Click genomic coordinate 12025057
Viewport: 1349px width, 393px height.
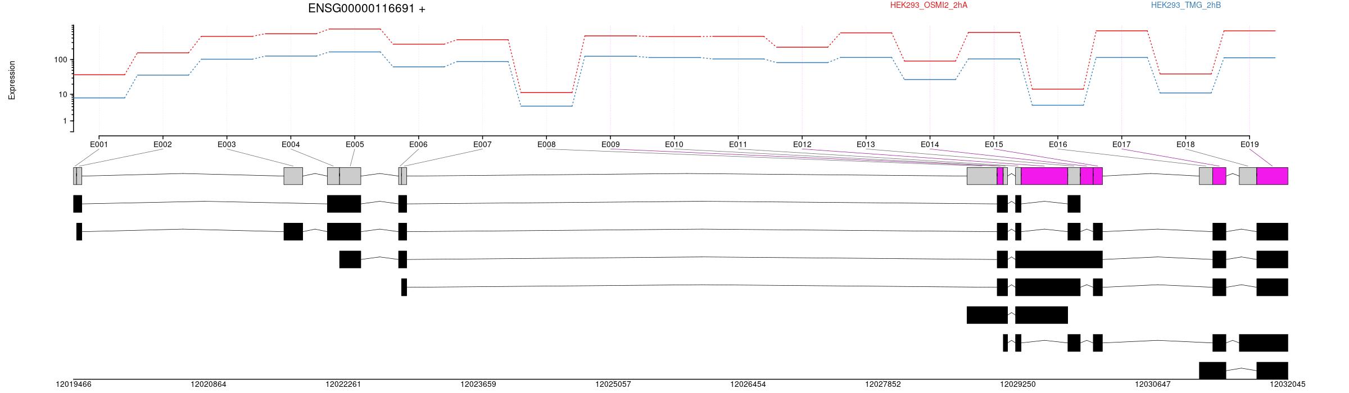coord(613,385)
